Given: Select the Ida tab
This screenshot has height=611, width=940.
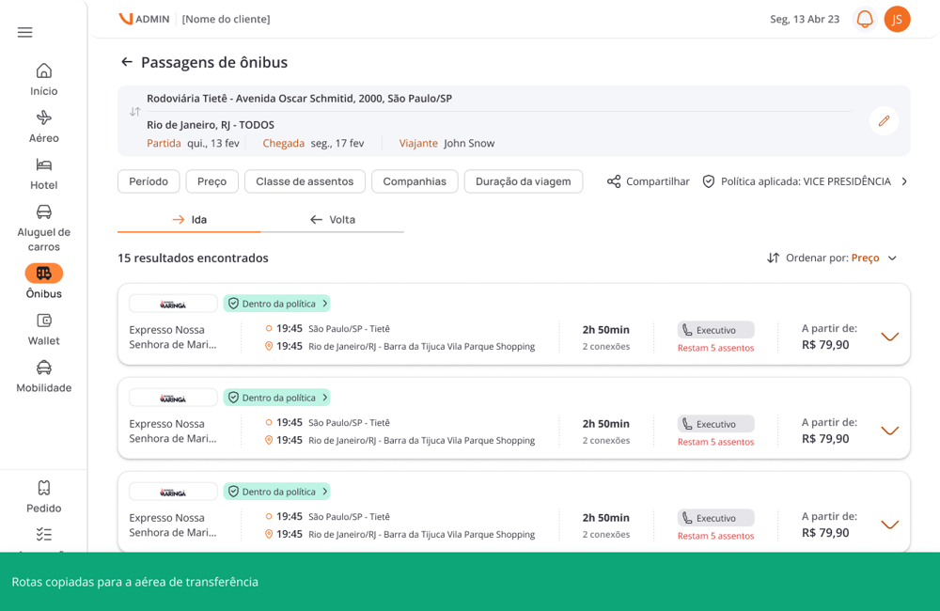Looking at the screenshot, I should 189,219.
